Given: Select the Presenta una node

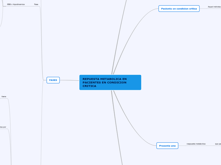Looking at the screenshot, I should point(167,146).
